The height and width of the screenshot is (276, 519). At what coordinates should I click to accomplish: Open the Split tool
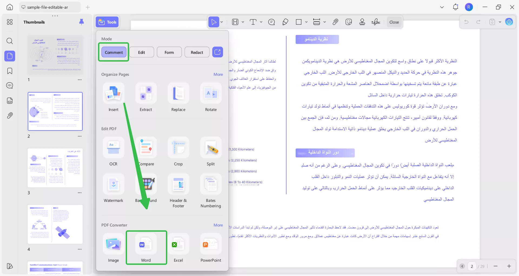pos(211,152)
